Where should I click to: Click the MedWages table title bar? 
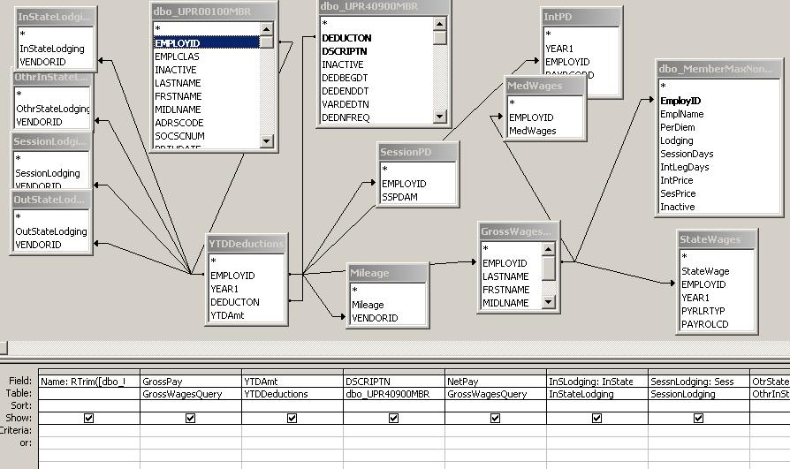click(545, 87)
